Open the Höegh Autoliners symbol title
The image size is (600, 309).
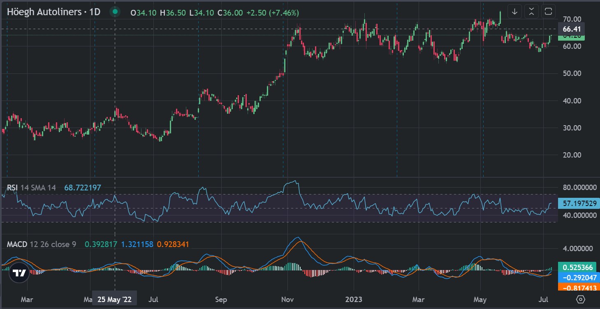click(53, 12)
